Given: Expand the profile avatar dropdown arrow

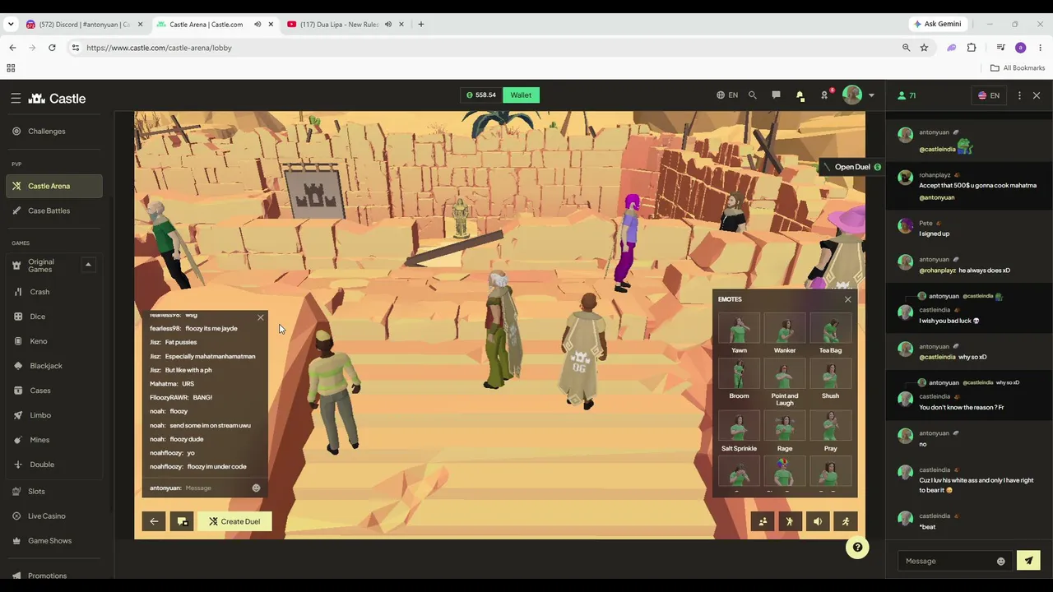Looking at the screenshot, I should click(871, 95).
